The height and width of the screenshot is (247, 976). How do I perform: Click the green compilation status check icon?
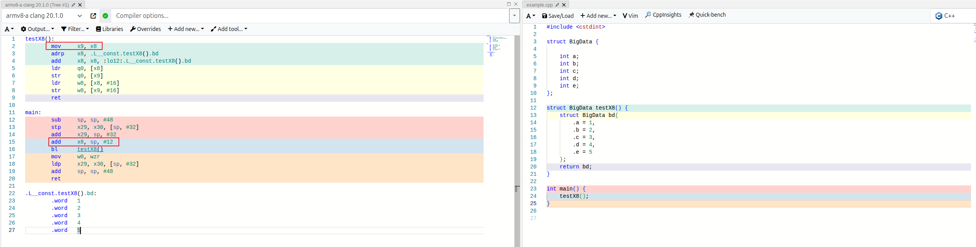click(x=105, y=16)
